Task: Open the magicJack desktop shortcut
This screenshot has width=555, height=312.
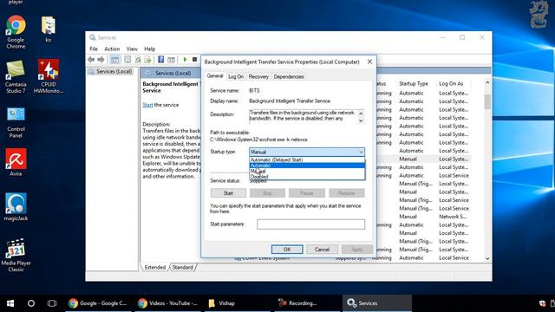Action: pyautogui.click(x=16, y=207)
